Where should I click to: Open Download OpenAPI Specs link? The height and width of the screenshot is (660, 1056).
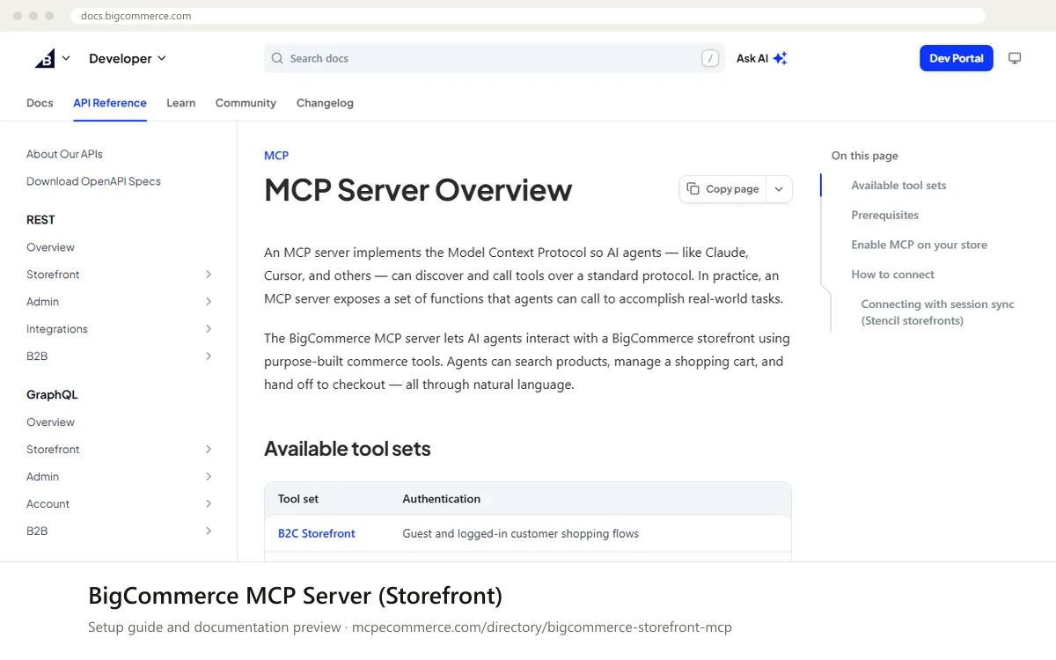[x=93, y=181]
